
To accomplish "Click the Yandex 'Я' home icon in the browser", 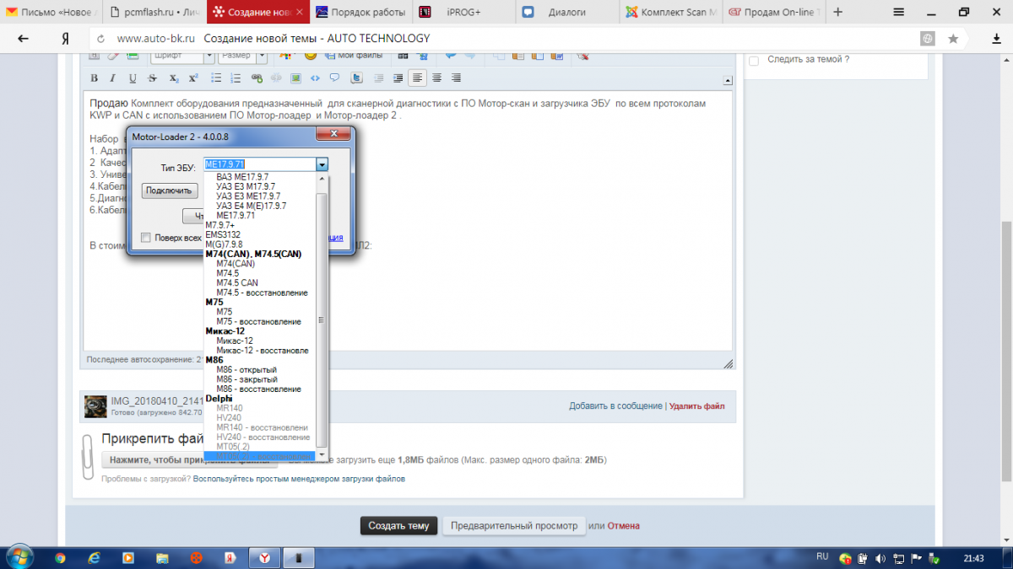I will click(65, 39).
